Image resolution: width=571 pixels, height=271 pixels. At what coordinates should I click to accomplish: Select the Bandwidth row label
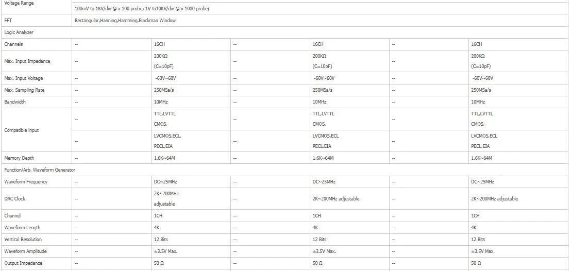pyautogui.click(x=15, y=102)
